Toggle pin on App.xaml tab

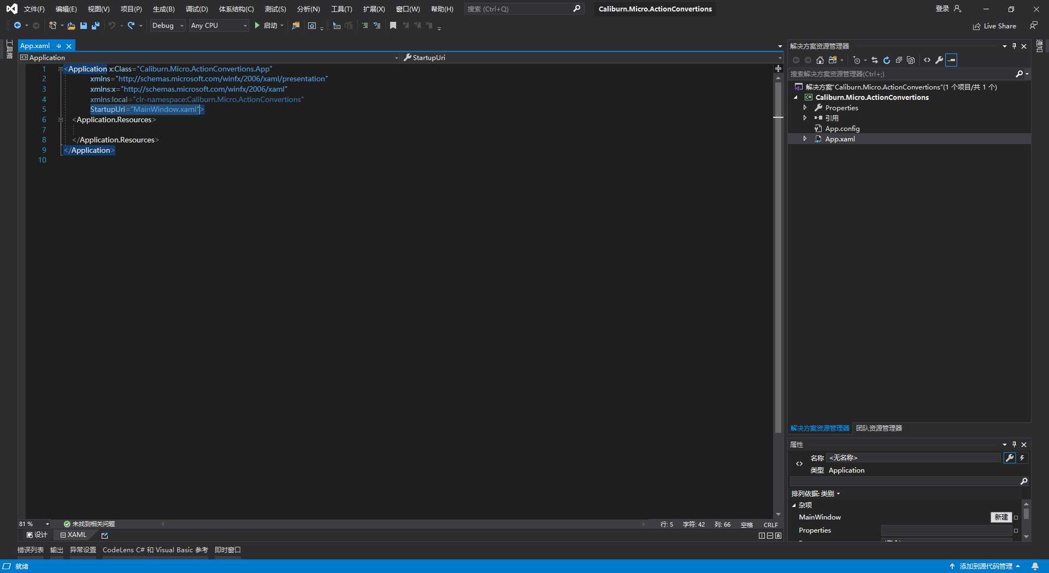[x=59, y=46]
